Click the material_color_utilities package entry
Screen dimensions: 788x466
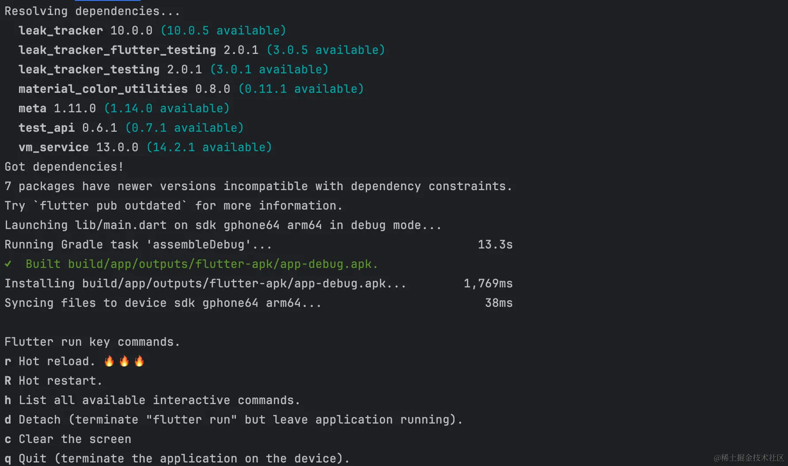(102, 88)
